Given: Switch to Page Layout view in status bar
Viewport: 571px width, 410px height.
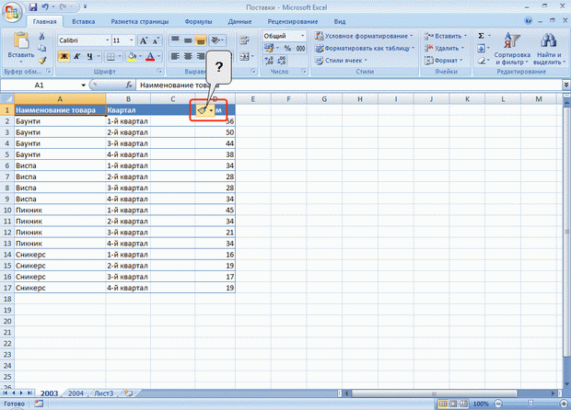Looking at the screenshot, I should [x=452, y=404].
